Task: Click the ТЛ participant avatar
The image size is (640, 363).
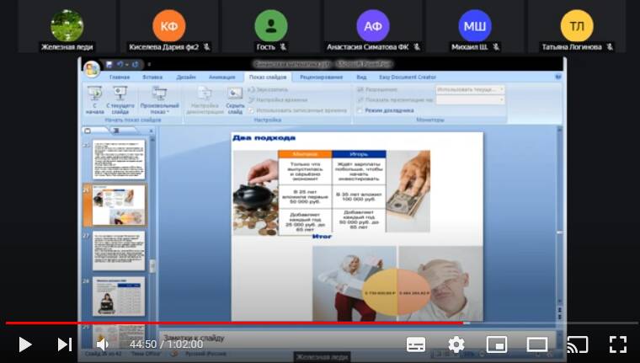Action: pos(577,26)
